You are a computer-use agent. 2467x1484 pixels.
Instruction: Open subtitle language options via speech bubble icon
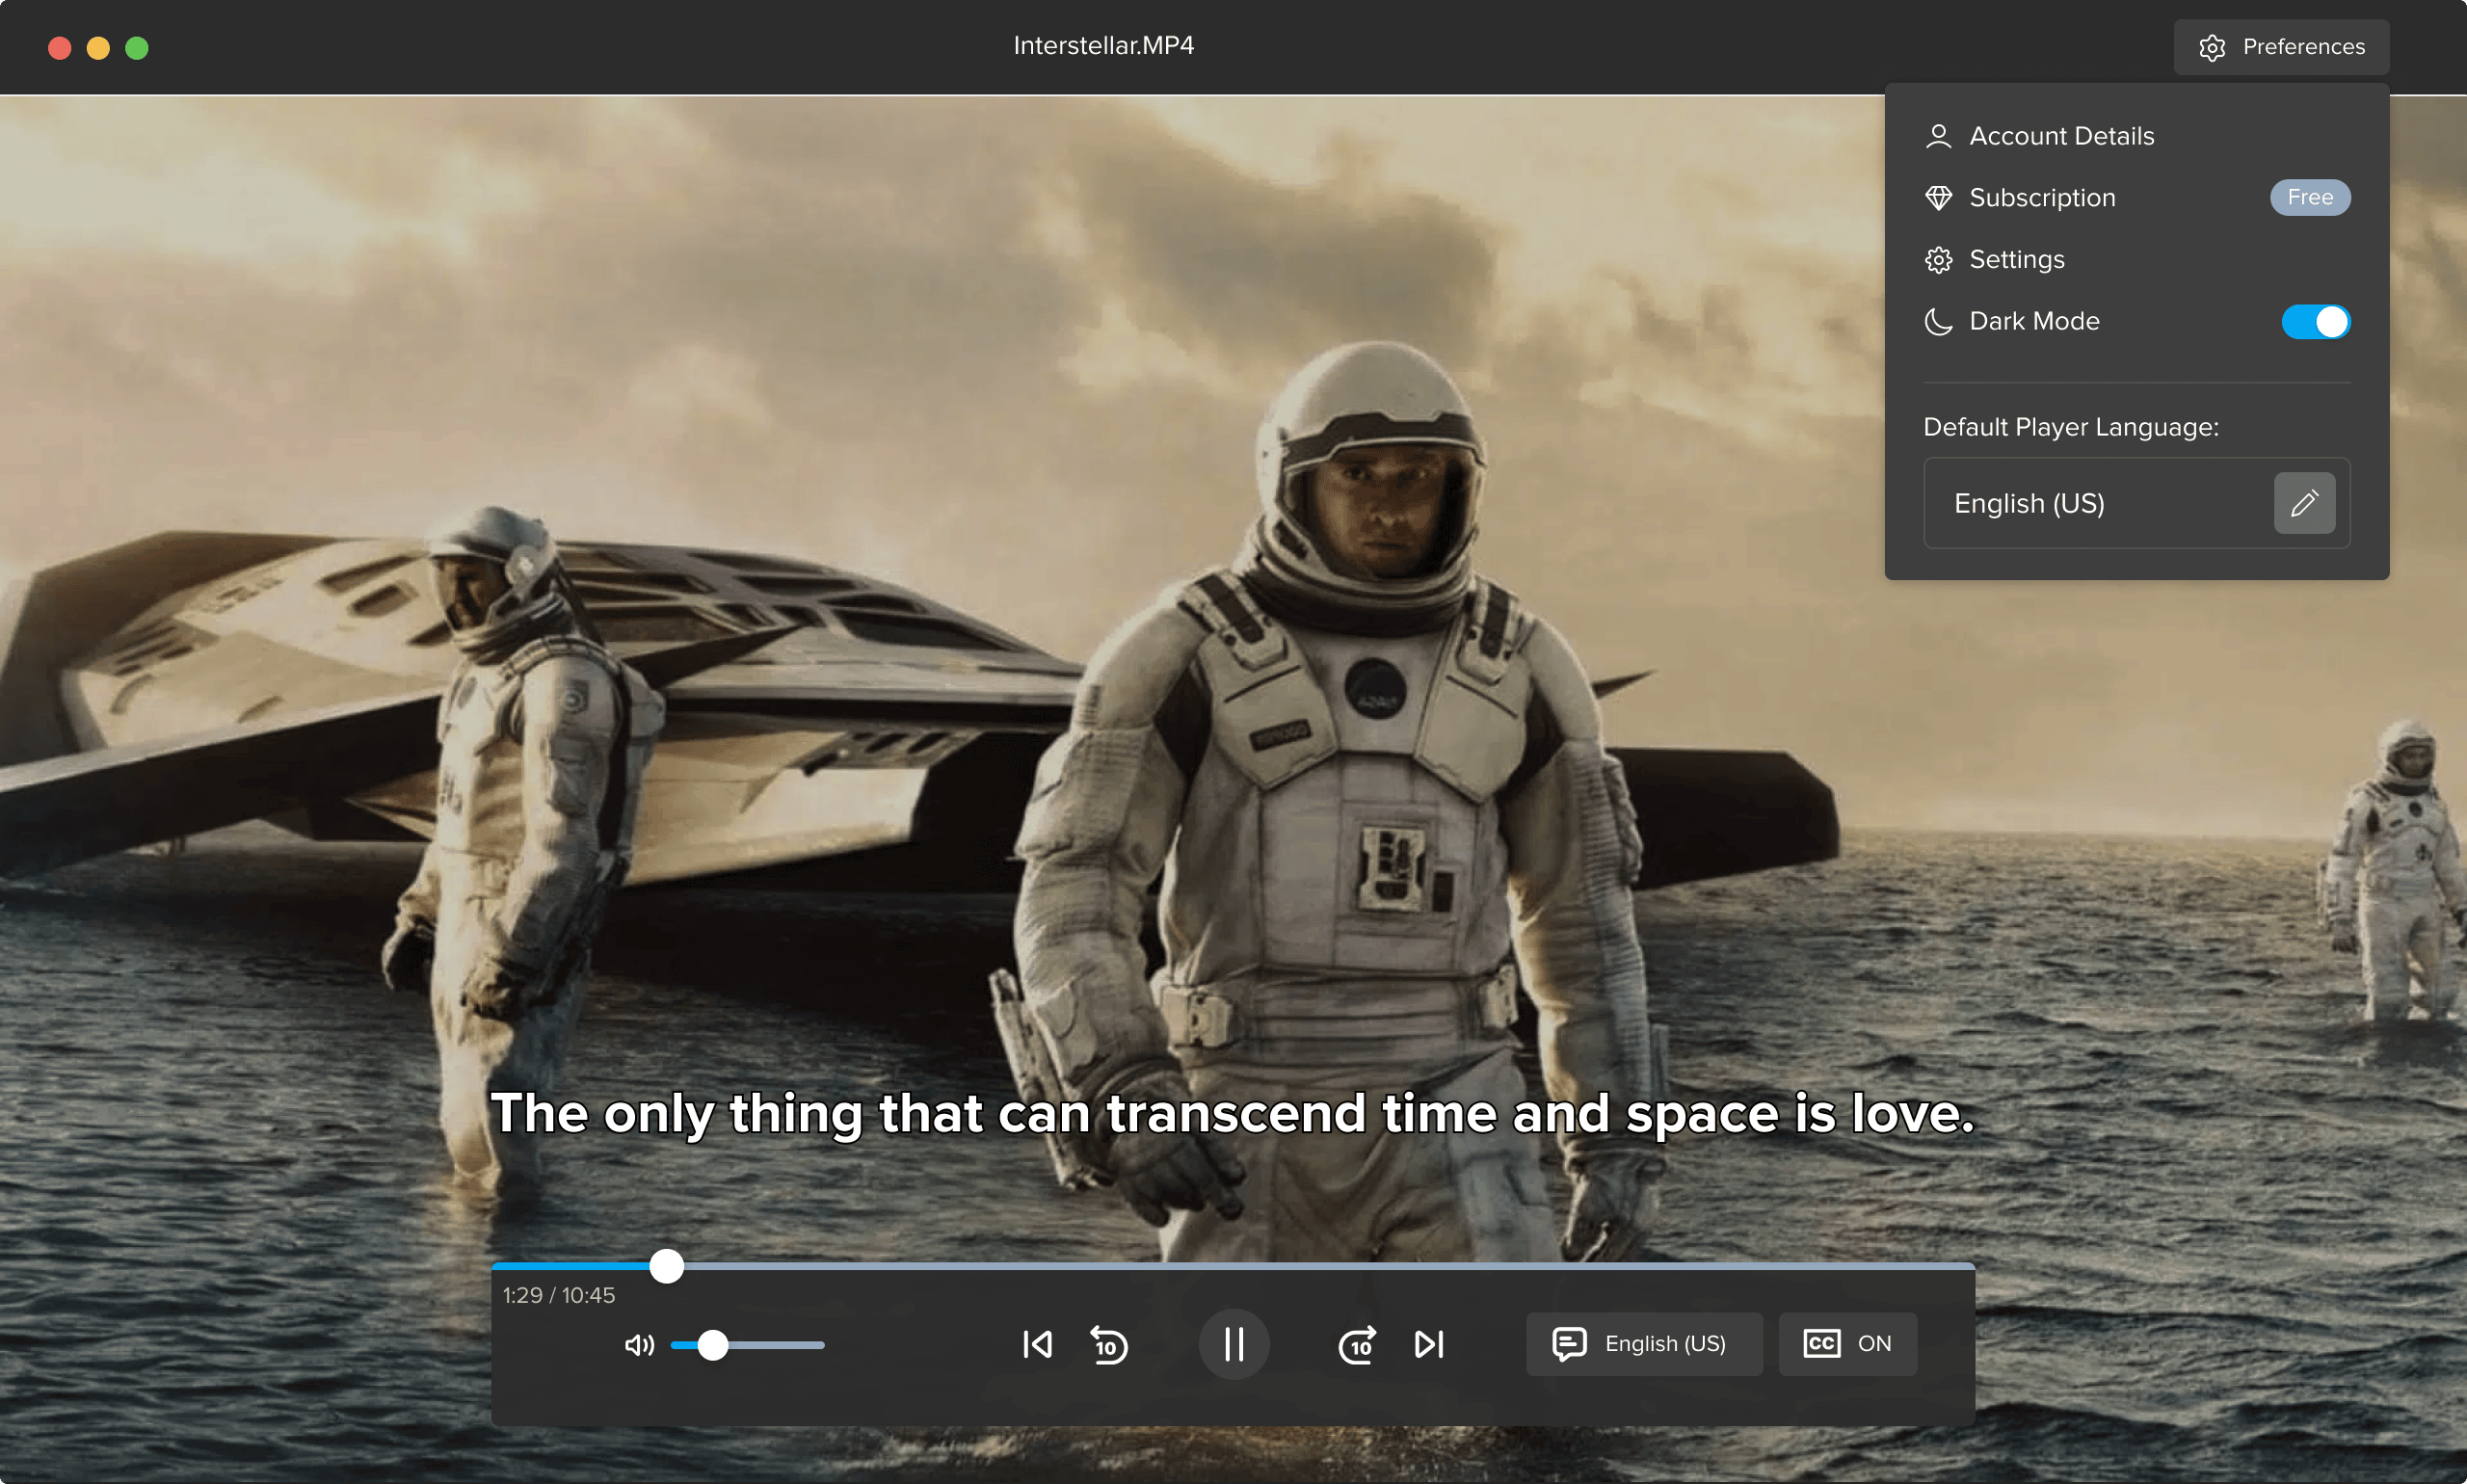pos(1570,1343)
